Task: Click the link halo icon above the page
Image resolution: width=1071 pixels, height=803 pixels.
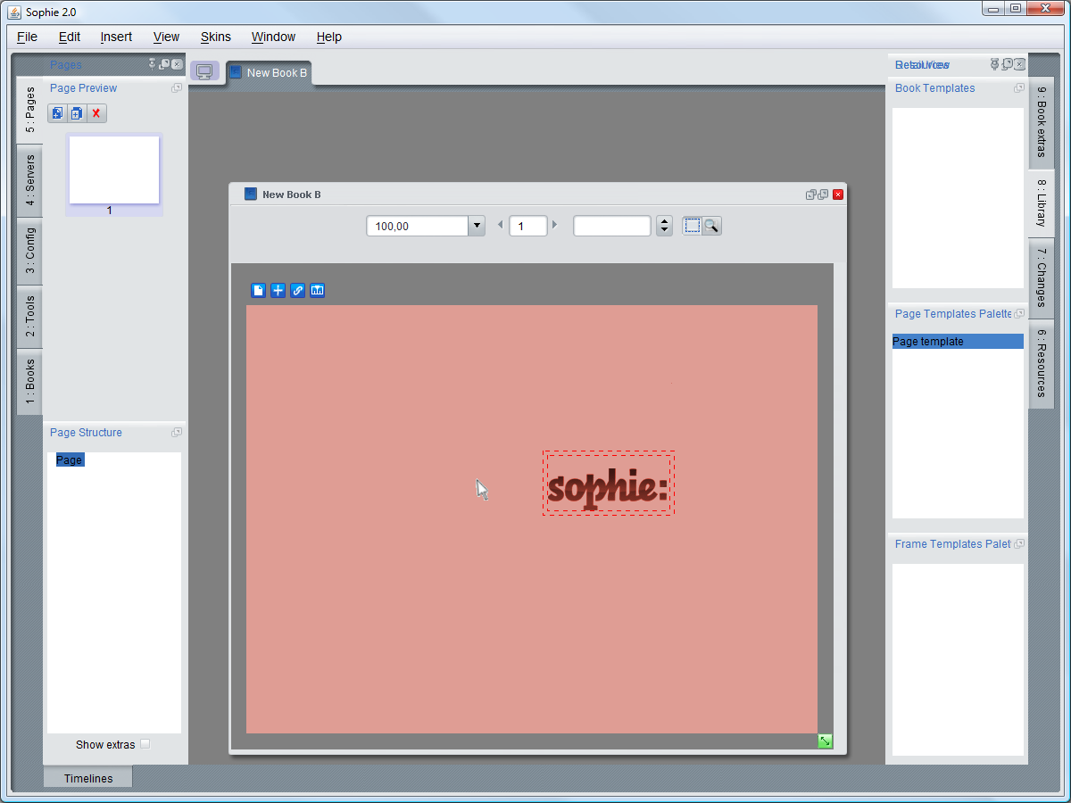Action: 298,290
